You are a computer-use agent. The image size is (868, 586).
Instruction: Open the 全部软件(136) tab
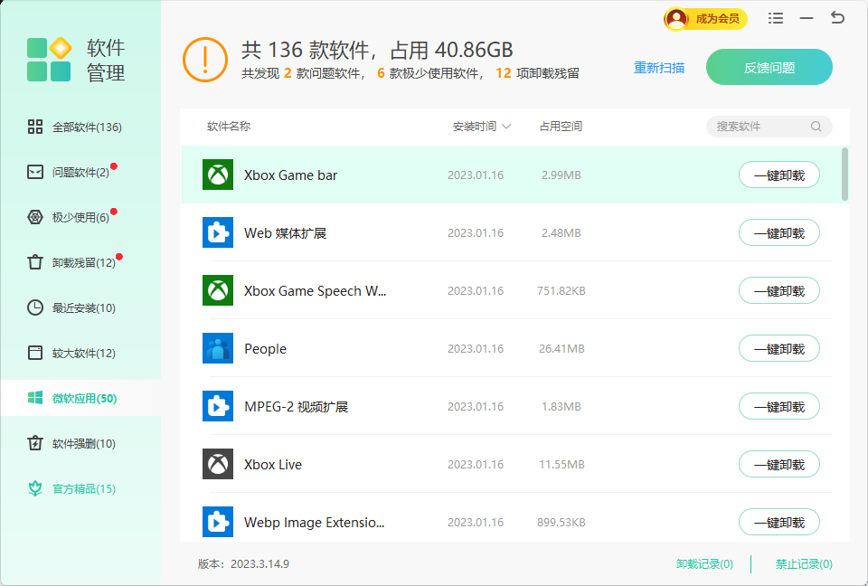pyautogui.click(x=80, y=127)
